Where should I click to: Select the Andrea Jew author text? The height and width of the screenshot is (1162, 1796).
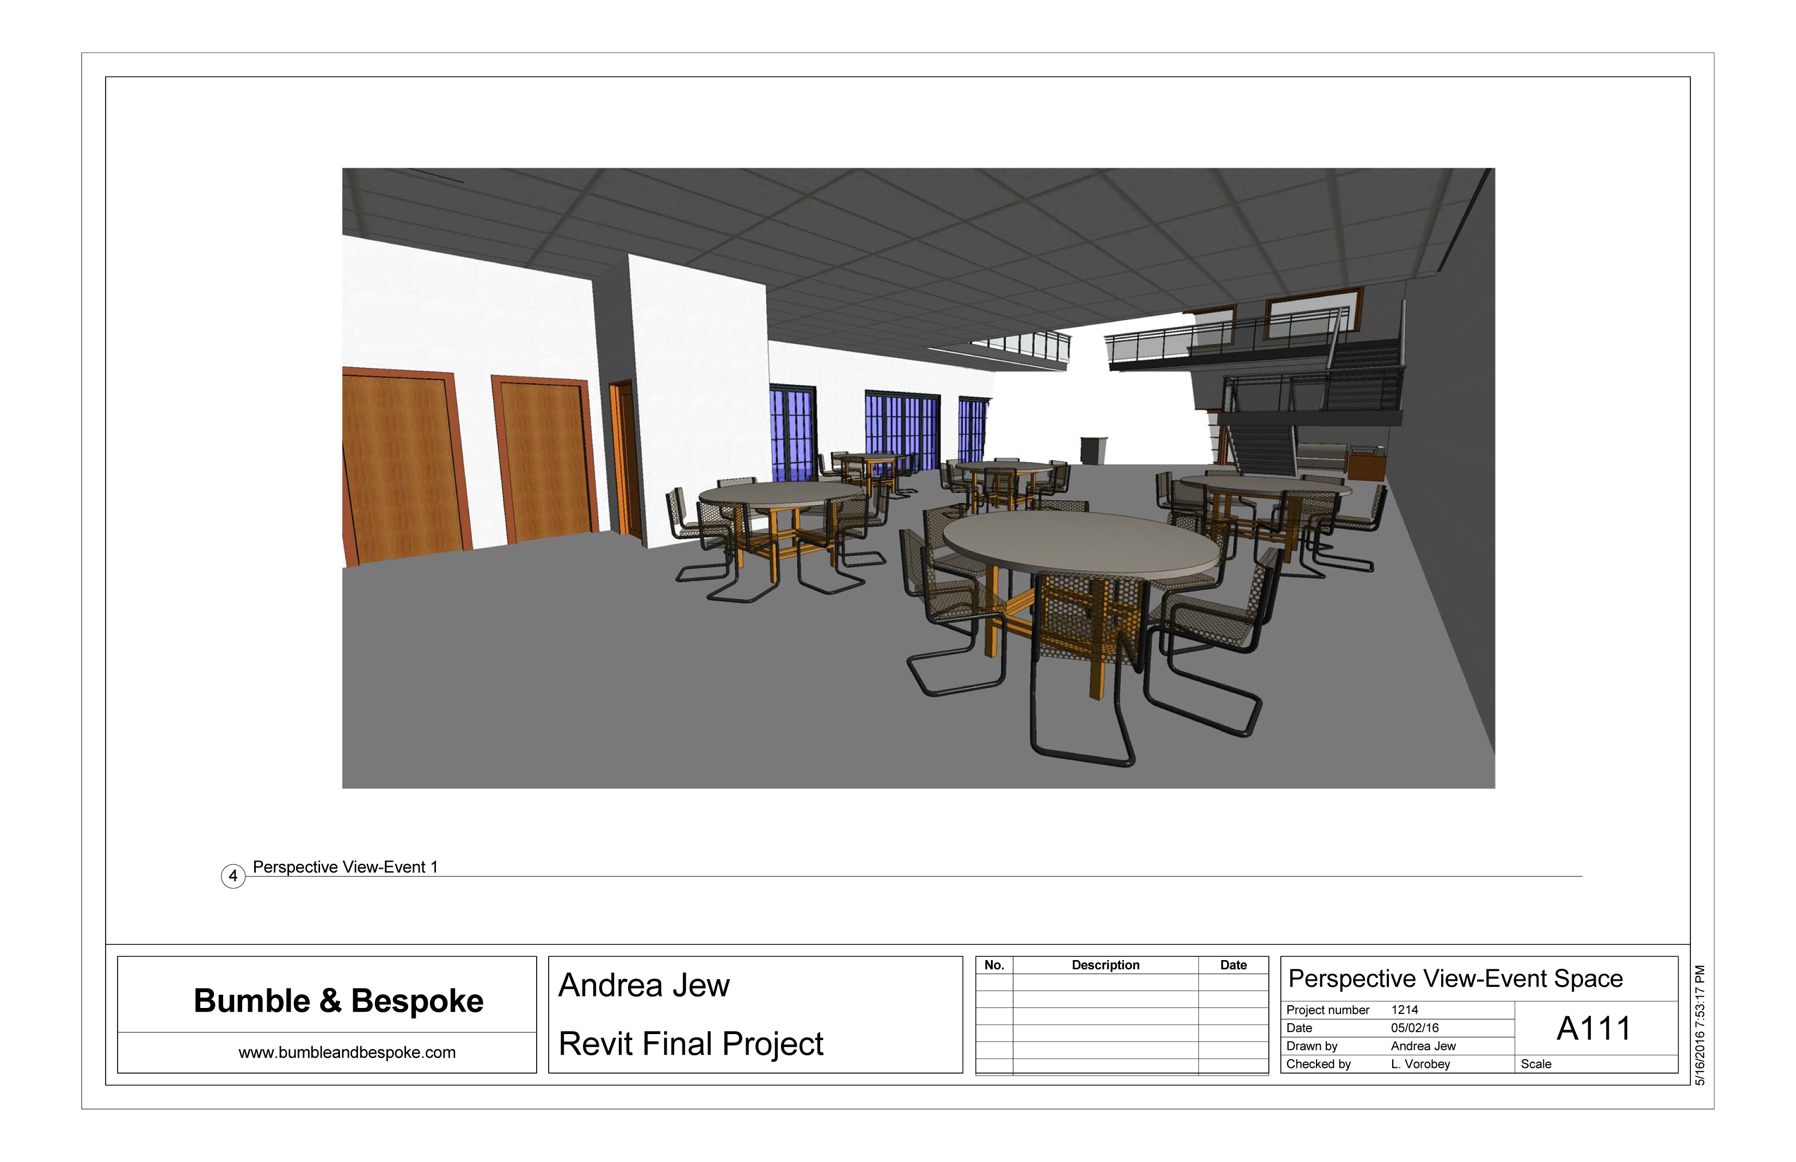coord(643,986)
